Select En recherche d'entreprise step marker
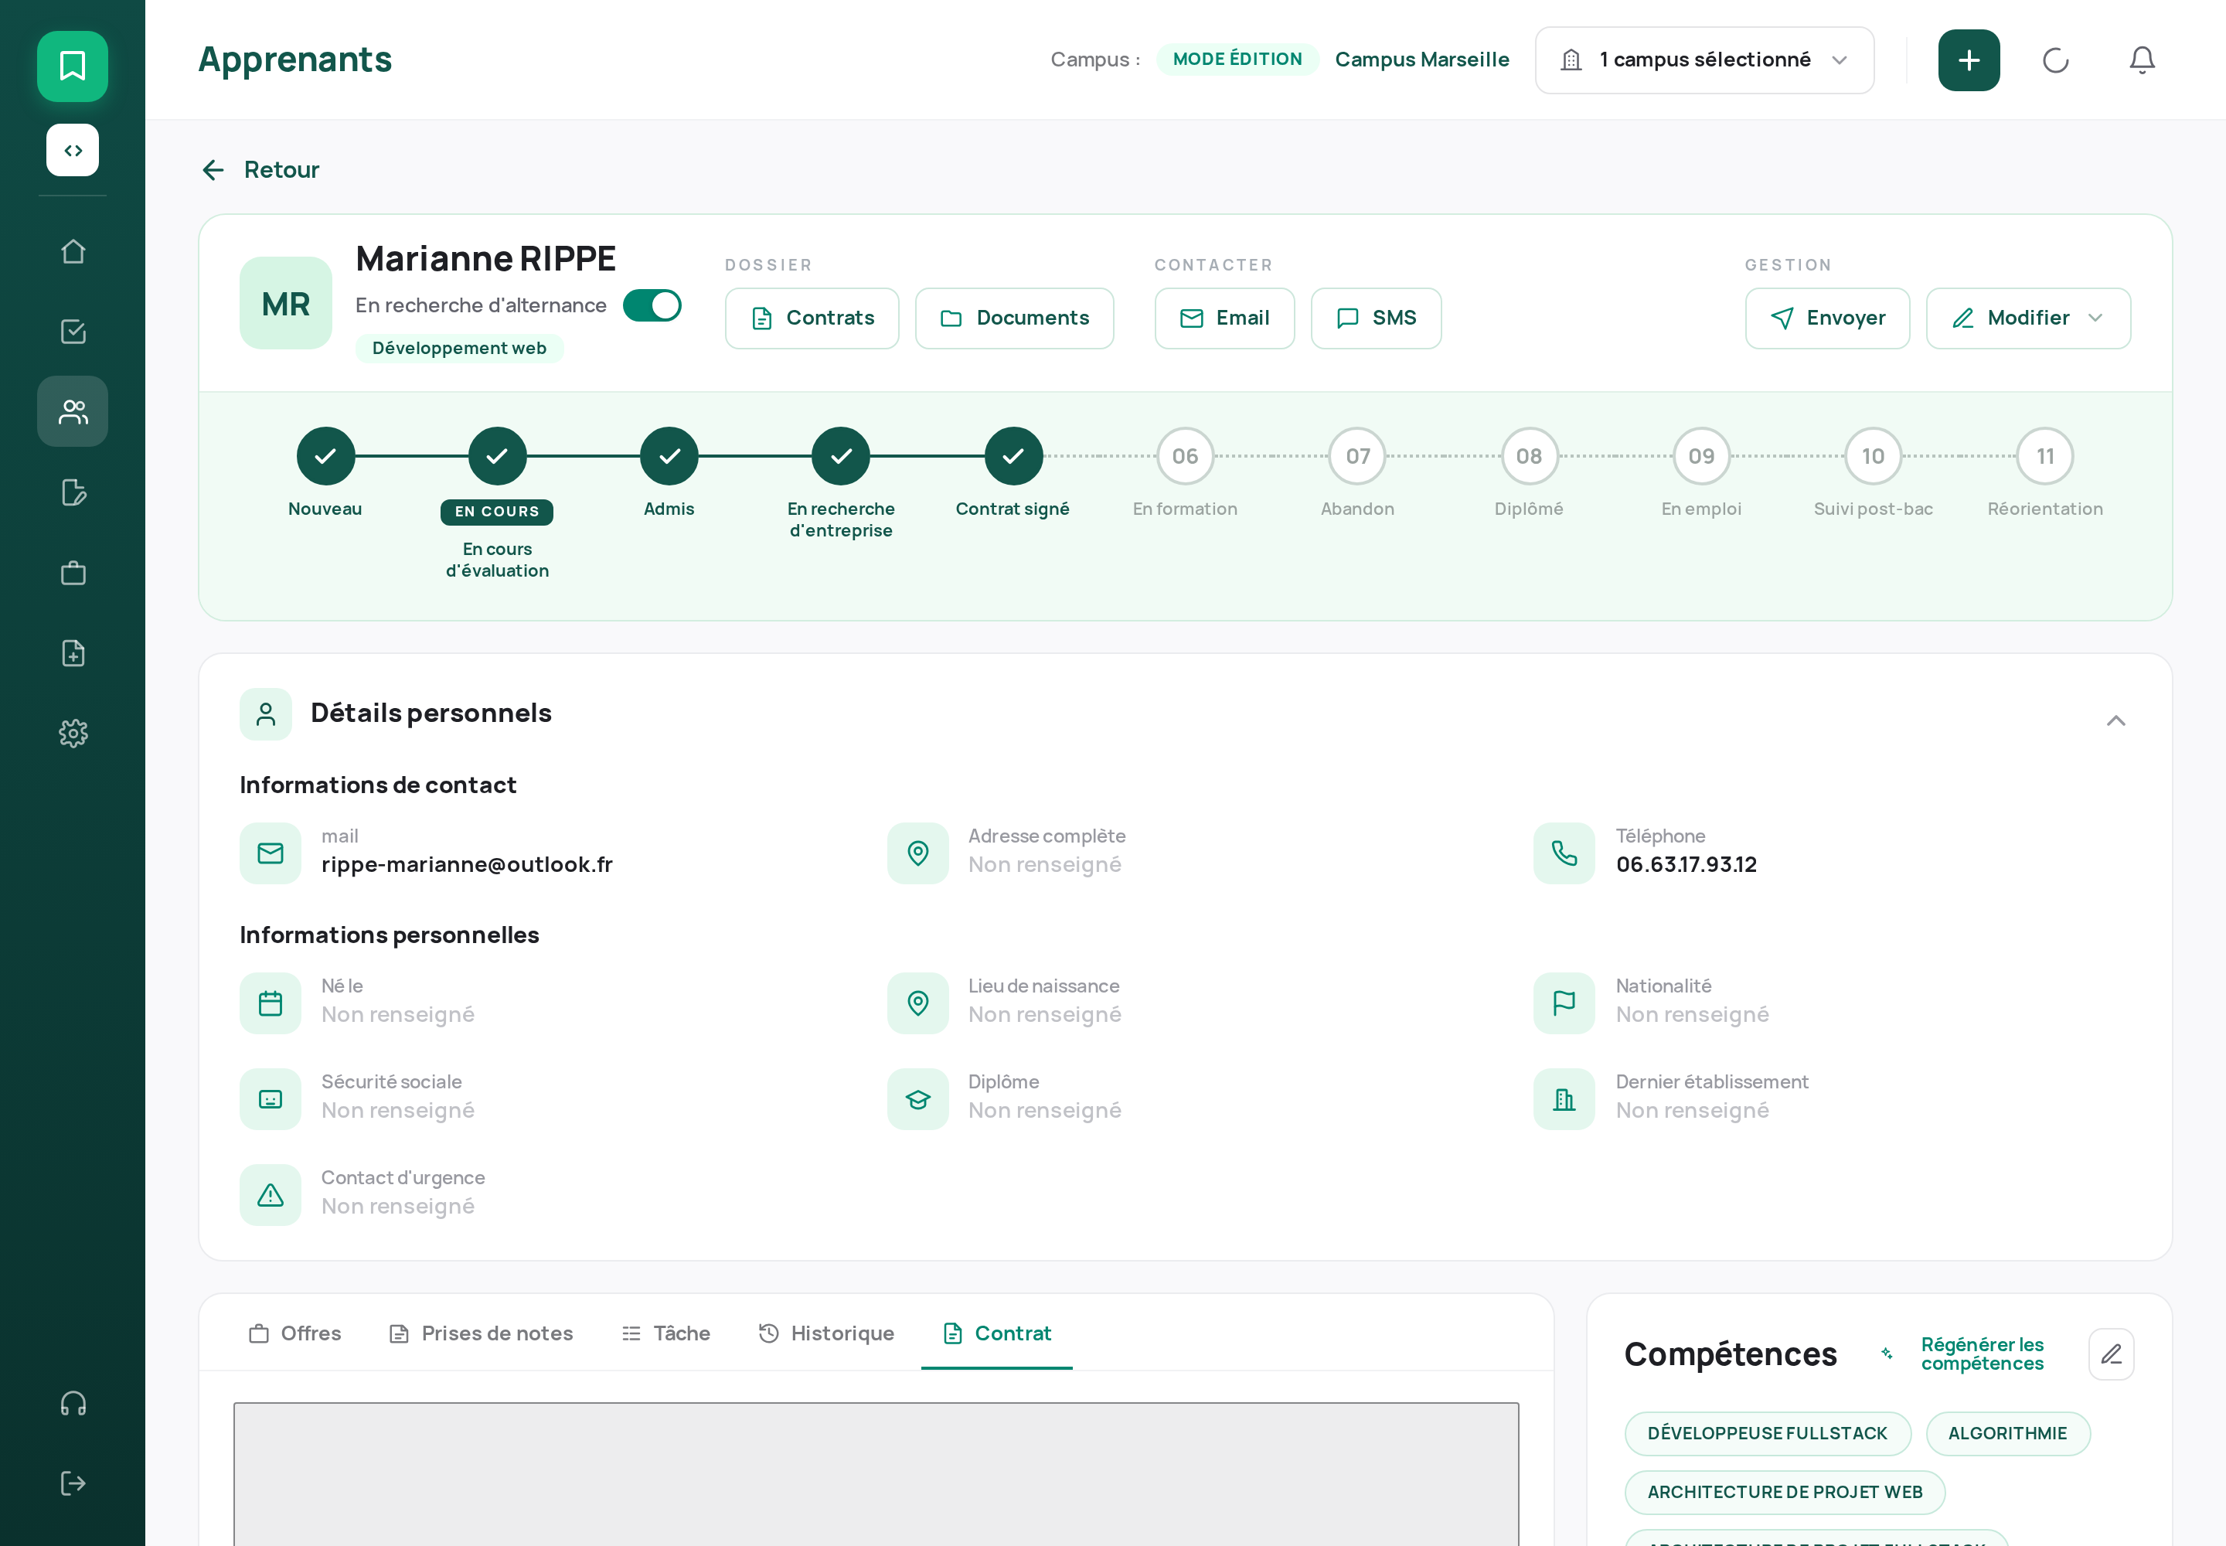 [841, 455]
